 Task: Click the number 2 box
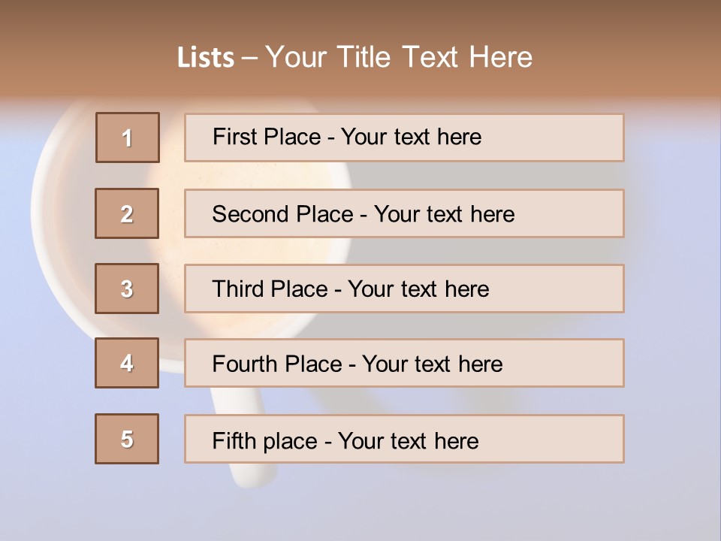[127, 213]
